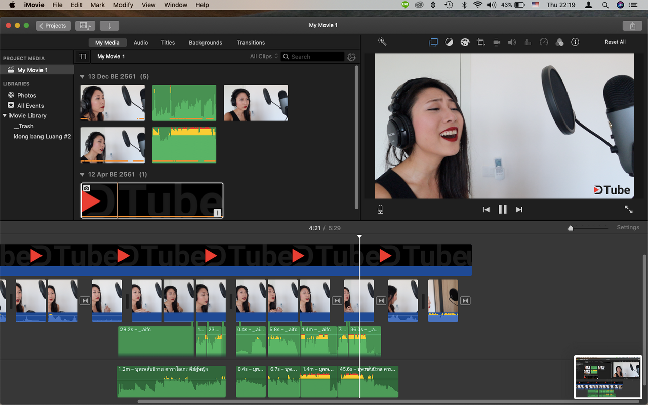The image size is (648, 405).
Task: Open the speed adjustment tool
Action: pyautogui.click(x=544, y=42)
